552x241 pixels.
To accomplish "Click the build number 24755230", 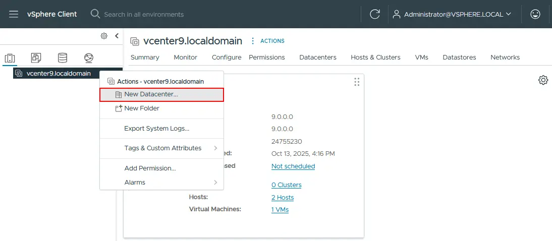I will pos(287,142).
